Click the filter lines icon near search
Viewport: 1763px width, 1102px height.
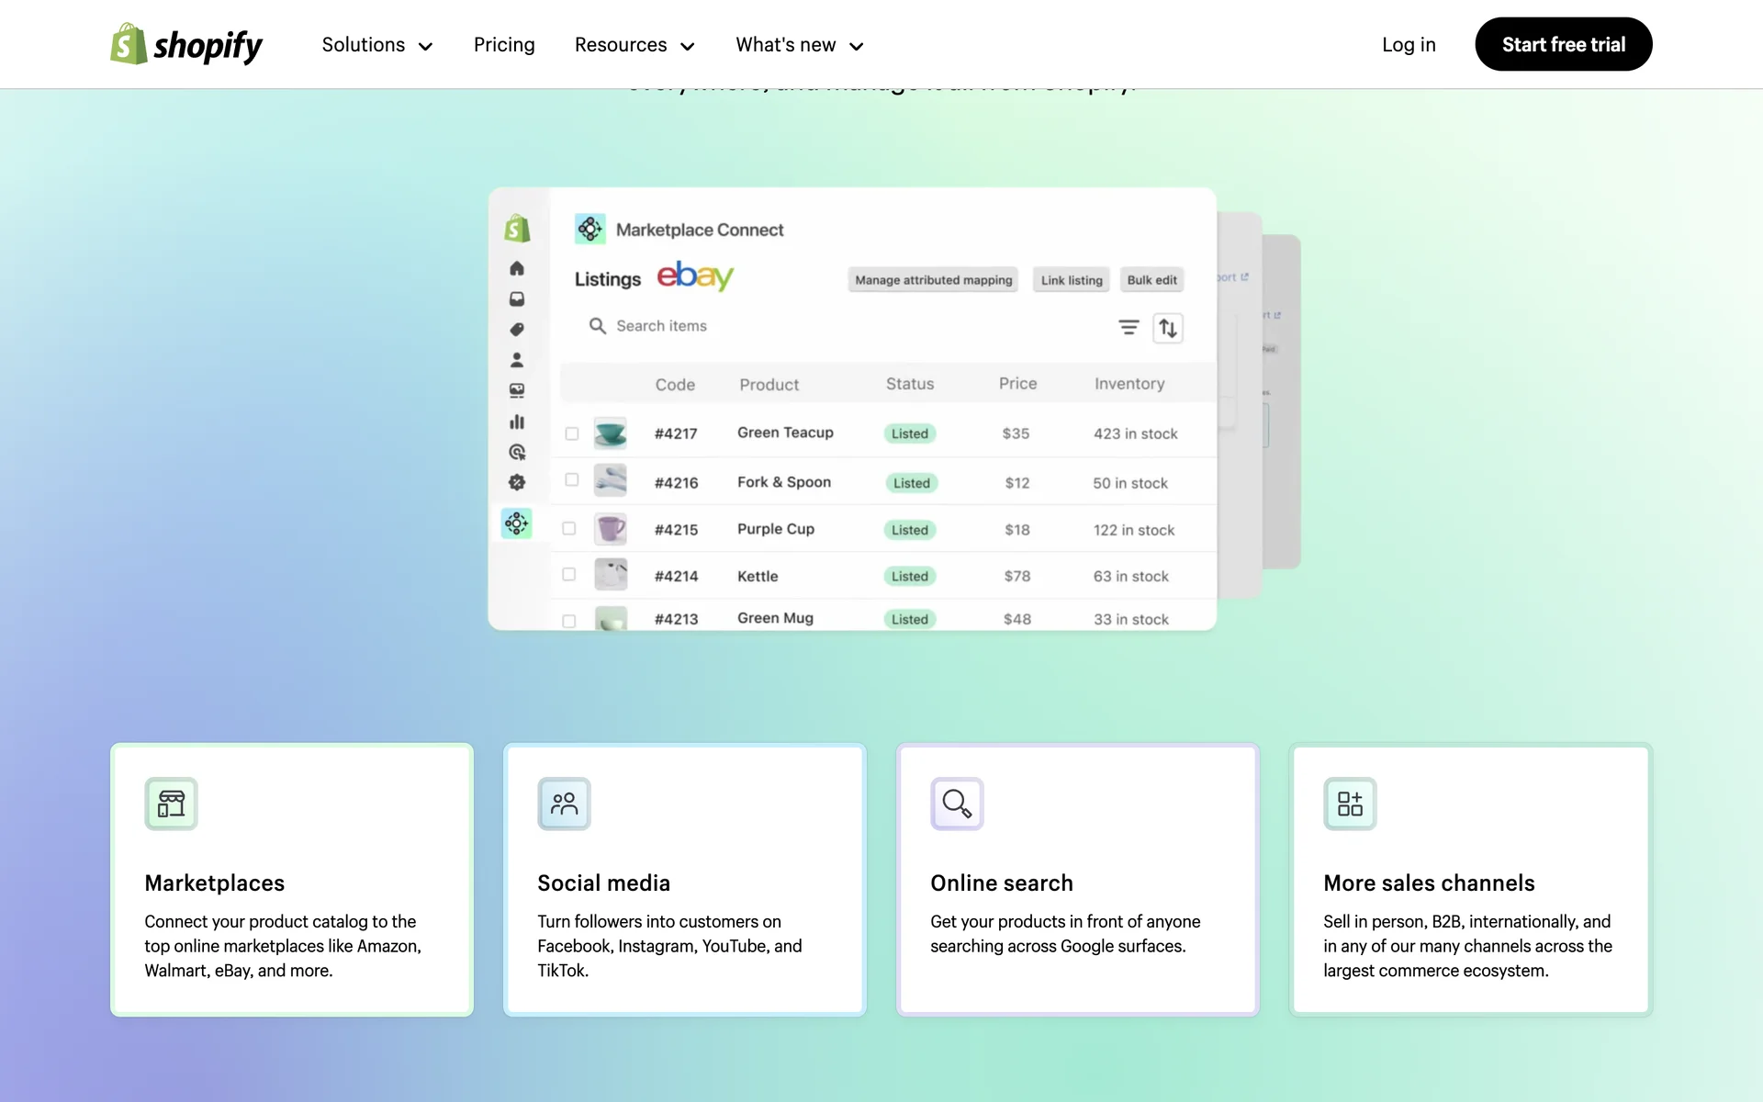coord(1129,327)
